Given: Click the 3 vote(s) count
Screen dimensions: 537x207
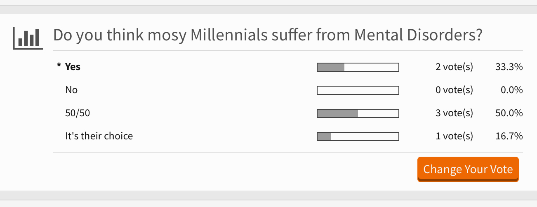Looking at the screenshot, I should (x=455, y=113).
